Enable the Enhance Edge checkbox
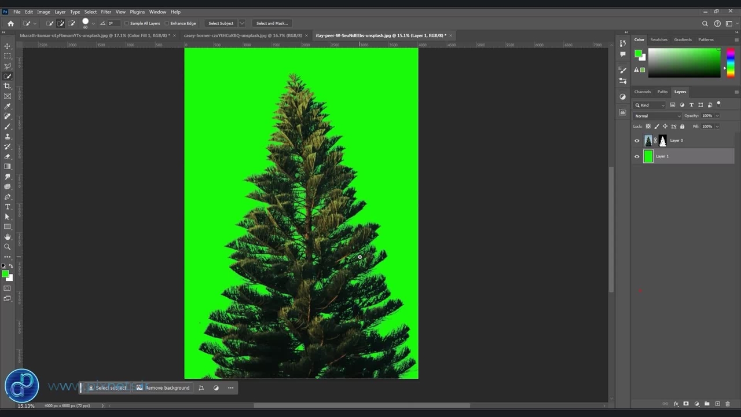 coord(167,24)
